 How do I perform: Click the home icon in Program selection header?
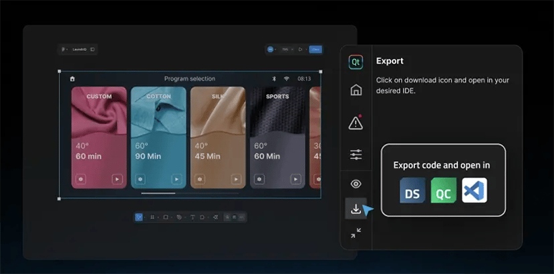tap(72, 79)
